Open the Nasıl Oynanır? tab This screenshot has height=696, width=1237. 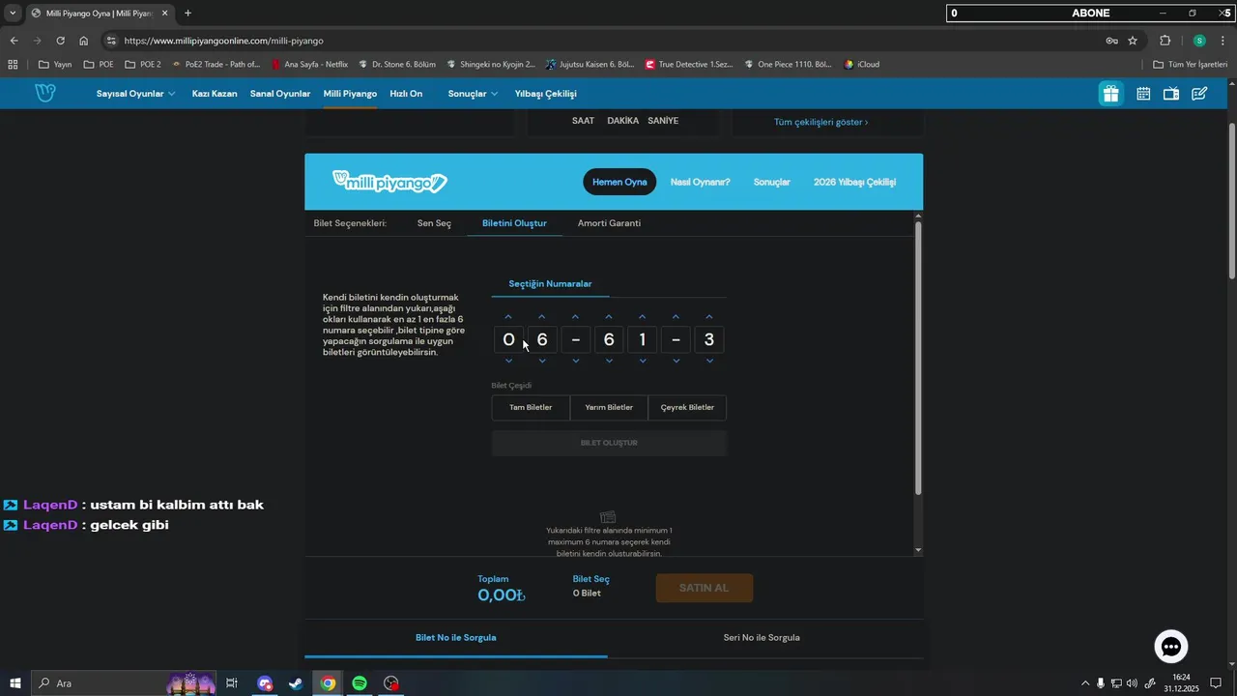(x=700, y=182)
